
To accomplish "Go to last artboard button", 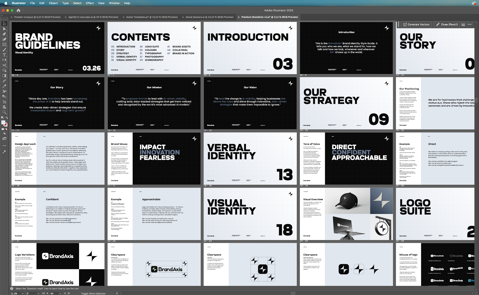I will coord(69,294).
